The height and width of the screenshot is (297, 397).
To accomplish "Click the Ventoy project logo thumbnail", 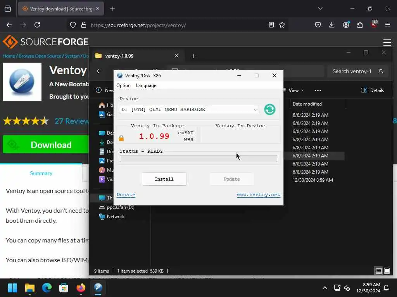I will (22, 82).
